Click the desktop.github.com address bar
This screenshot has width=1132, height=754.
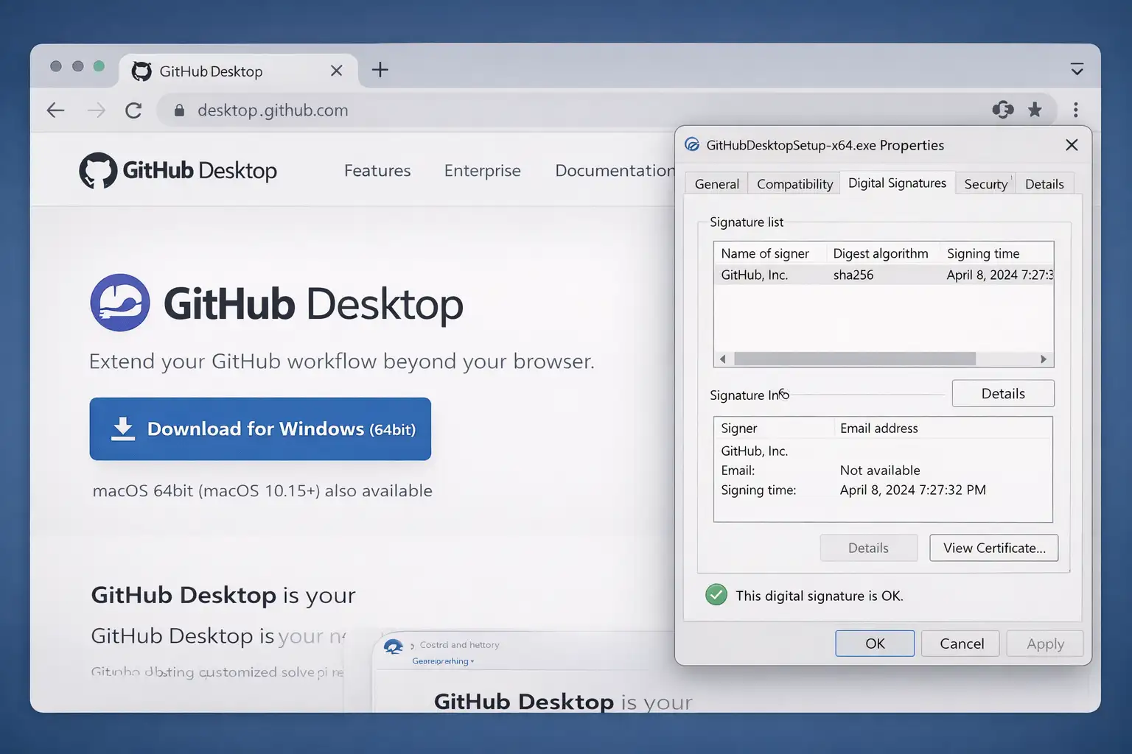[273, 110]
